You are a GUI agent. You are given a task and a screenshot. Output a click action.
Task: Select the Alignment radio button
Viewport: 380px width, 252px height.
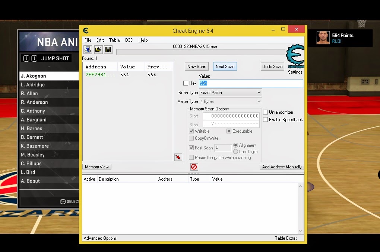click(x=235, y=145)
